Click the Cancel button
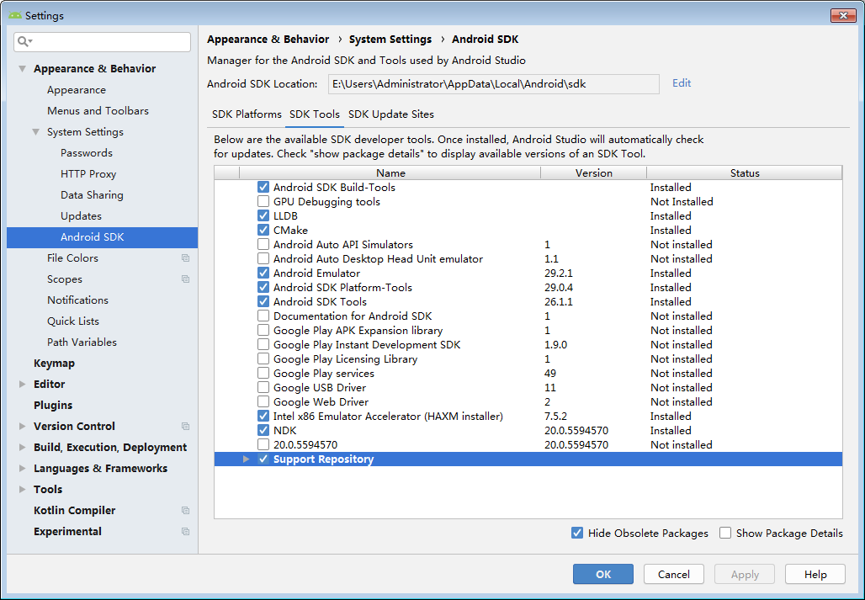 [x=674, y=574]
